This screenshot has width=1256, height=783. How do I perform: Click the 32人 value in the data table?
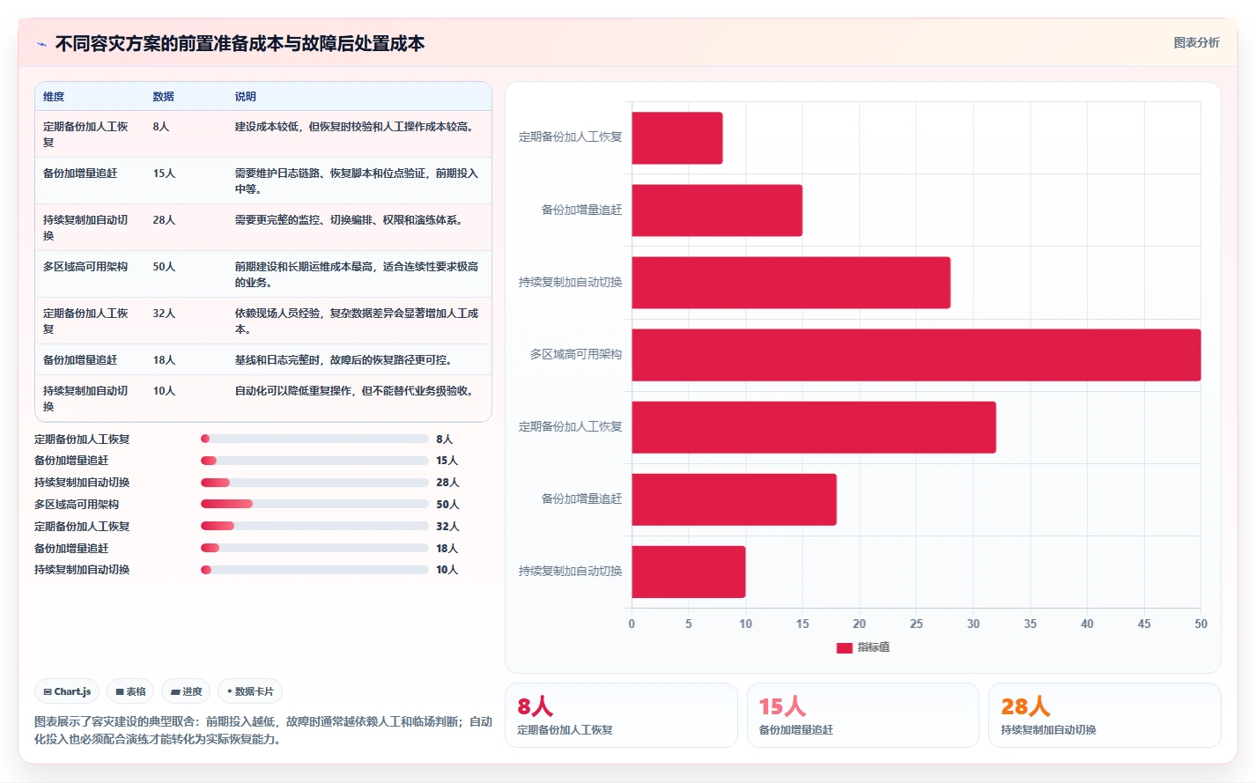(164, 314)
